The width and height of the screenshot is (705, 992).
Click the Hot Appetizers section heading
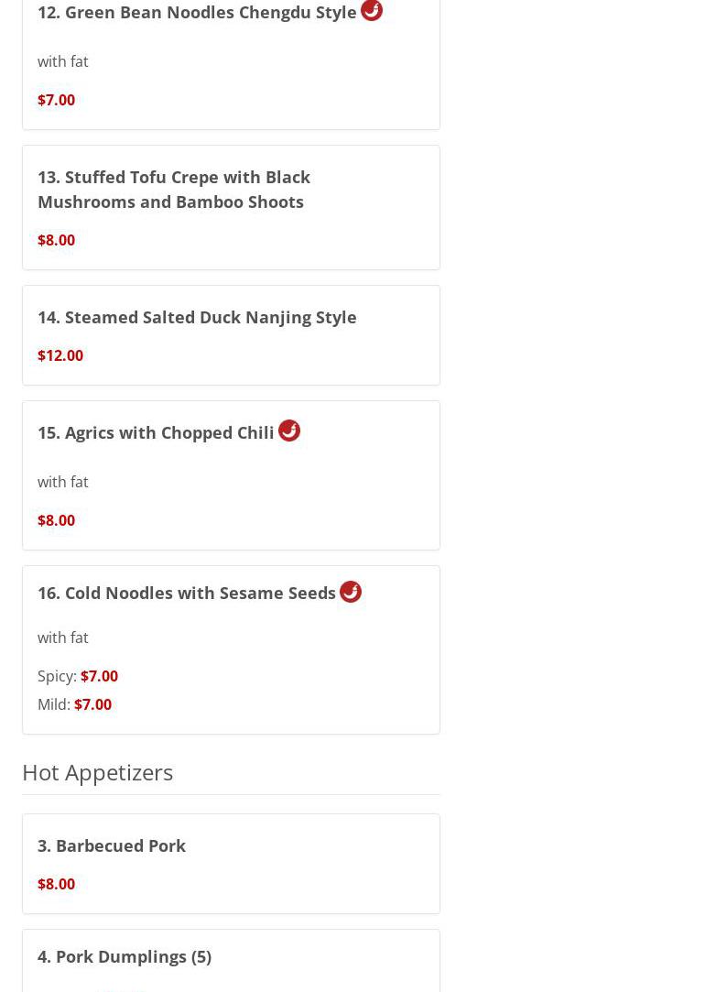point(97,772)
